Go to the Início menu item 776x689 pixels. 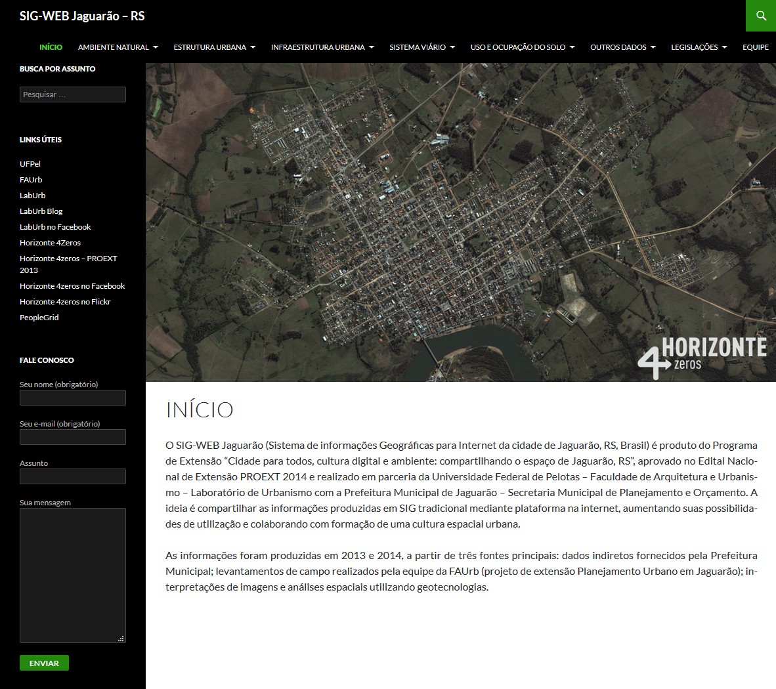[51, 47]
